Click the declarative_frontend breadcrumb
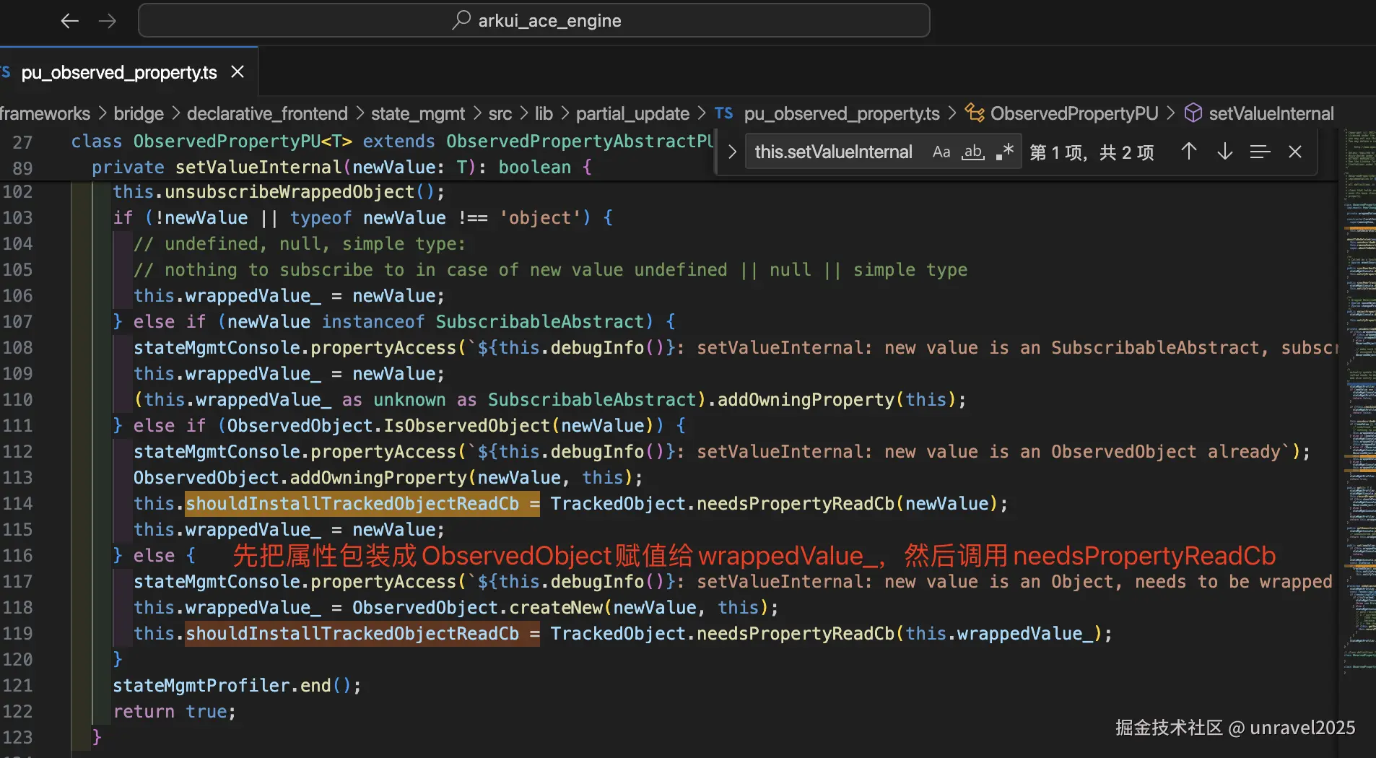Screen dimensions: 1376x758 (267, 113)
